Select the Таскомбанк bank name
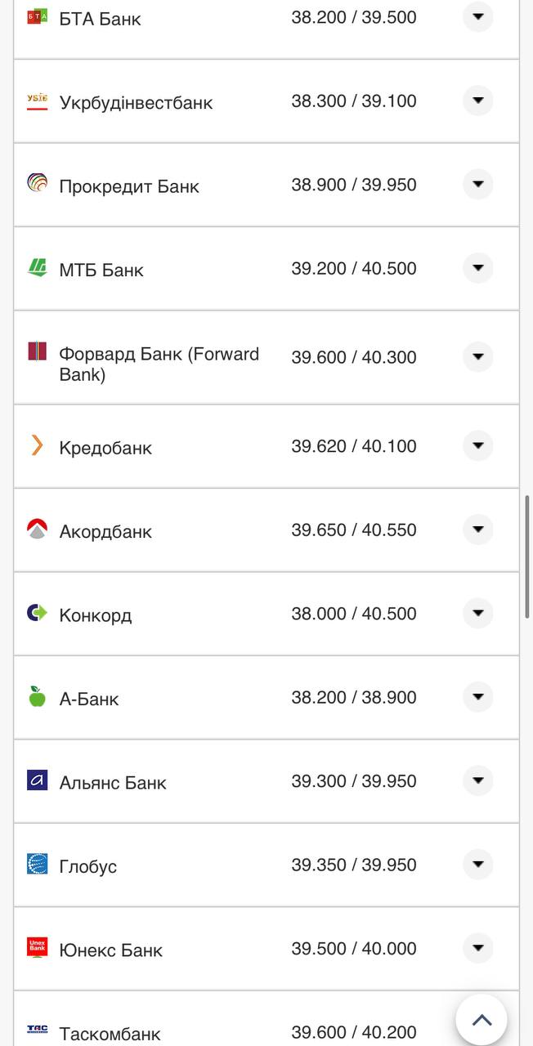 (110, 1034)
